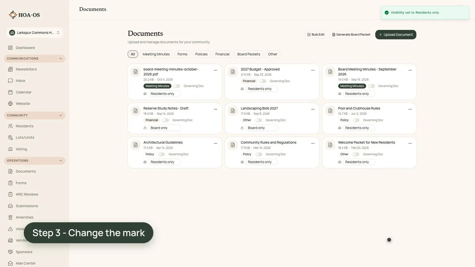Image resolution: width=475 pixels, height=267 pixels.
Task: Open the Community Rules and Regulations document title
Action: click(268, 142)
